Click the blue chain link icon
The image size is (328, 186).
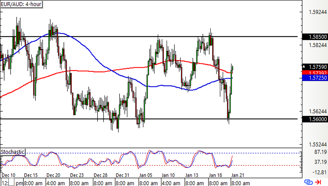click(x=308, y=182)
